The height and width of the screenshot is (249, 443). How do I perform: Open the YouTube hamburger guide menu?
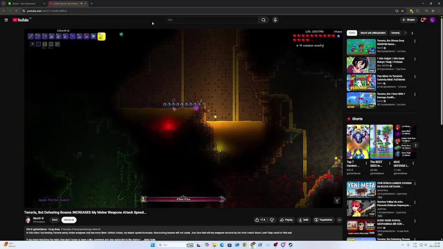tap(6, 20)
